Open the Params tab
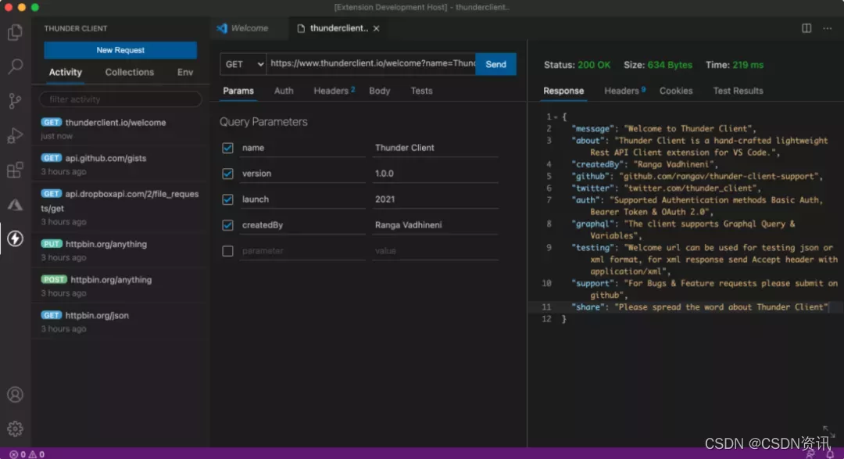 click(238, 91)
